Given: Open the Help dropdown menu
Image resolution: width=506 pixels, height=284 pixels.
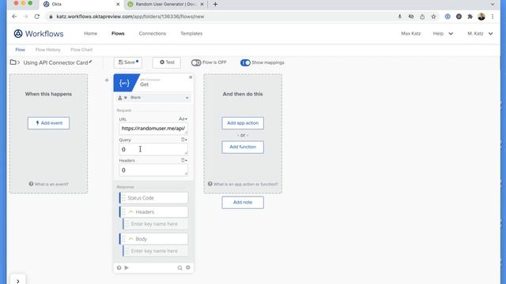Looking at the screenshot, I should coord(443,33).
